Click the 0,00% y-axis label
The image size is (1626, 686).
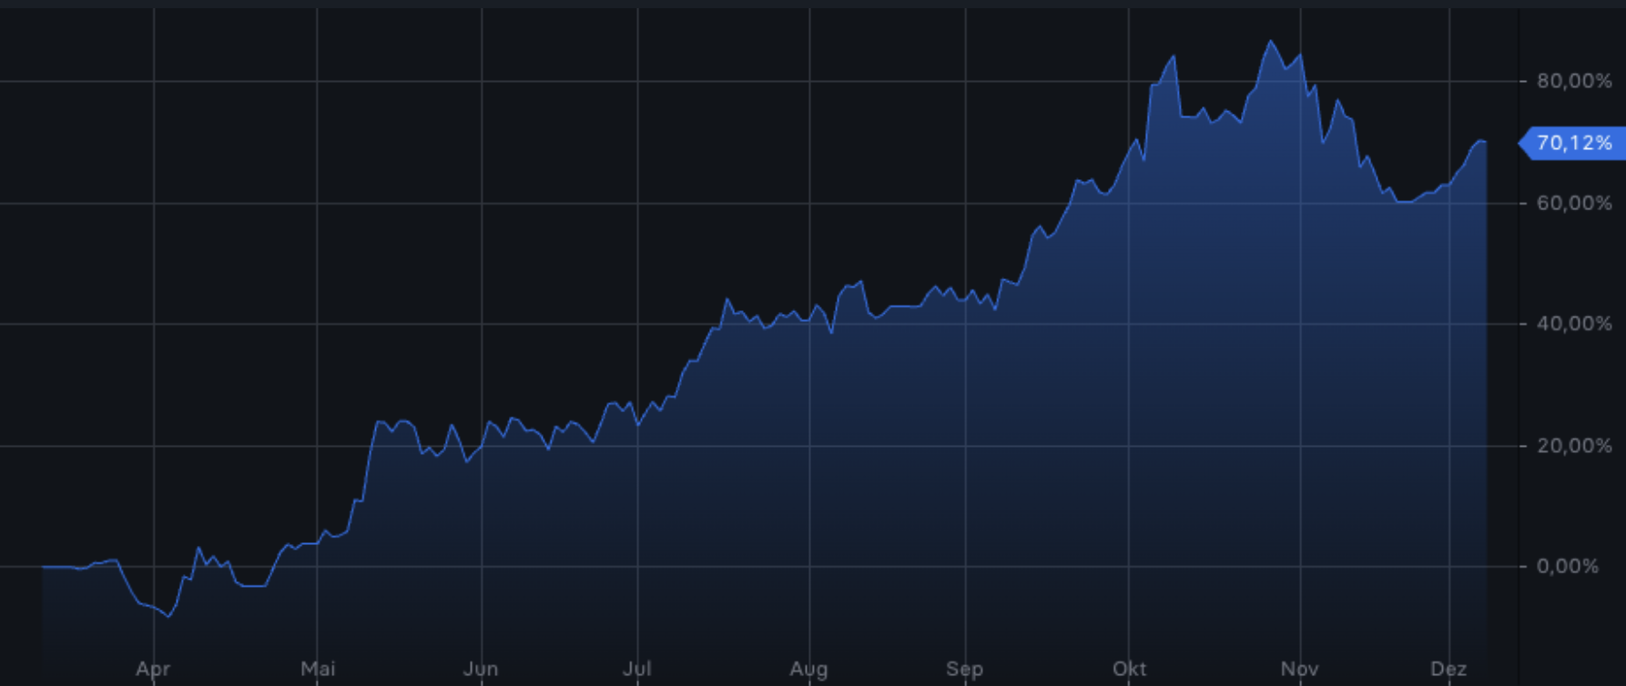(x=1567, y=567)
